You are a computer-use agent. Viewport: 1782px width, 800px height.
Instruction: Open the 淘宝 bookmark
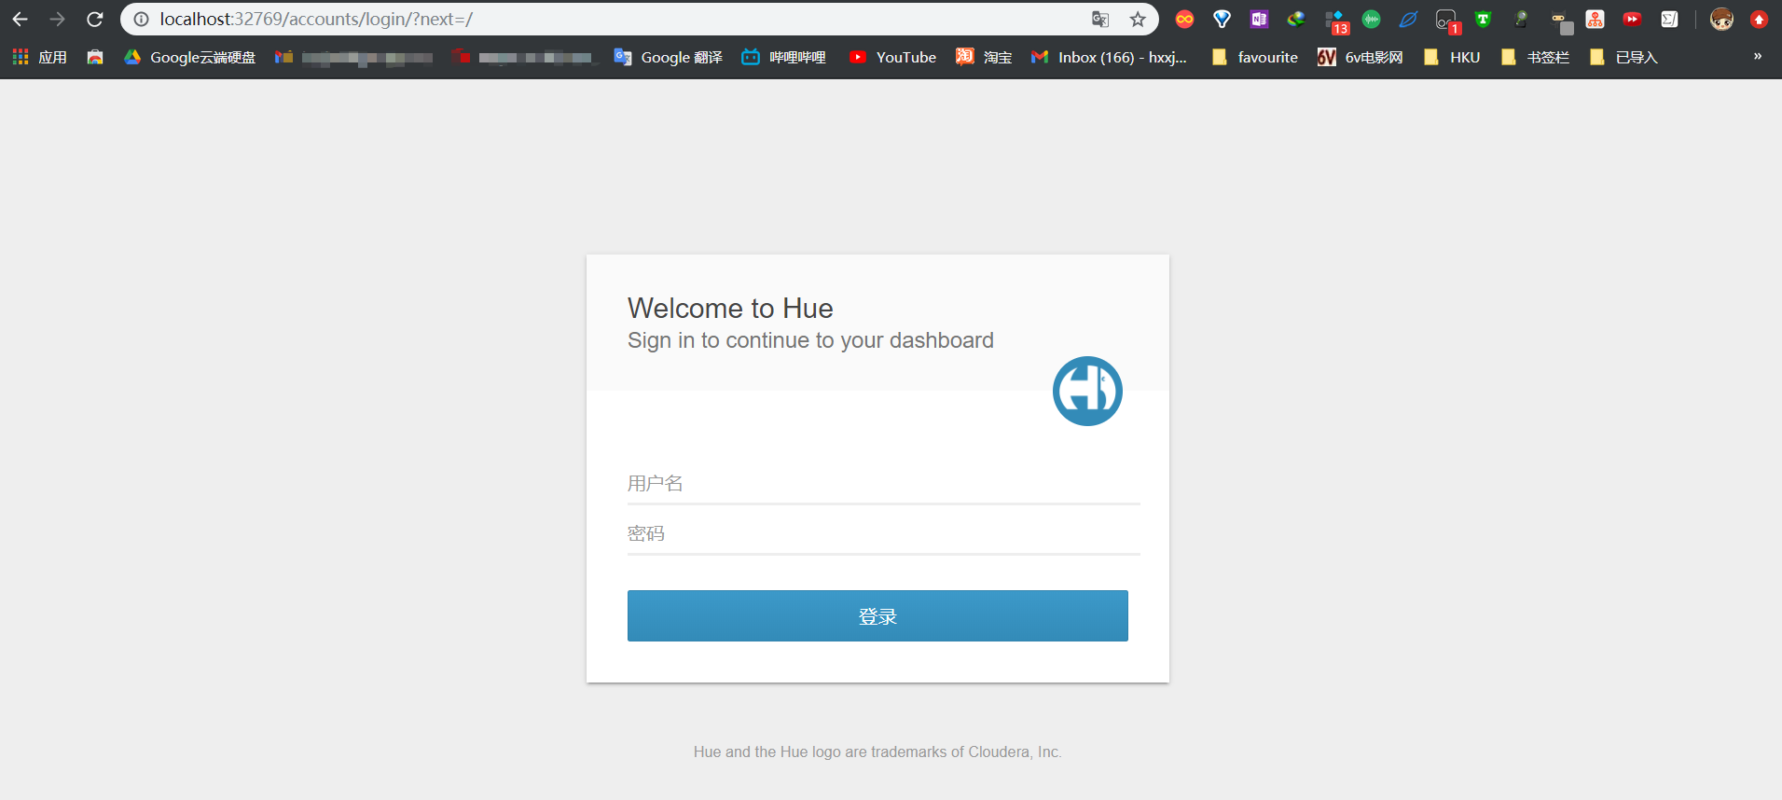984,57
